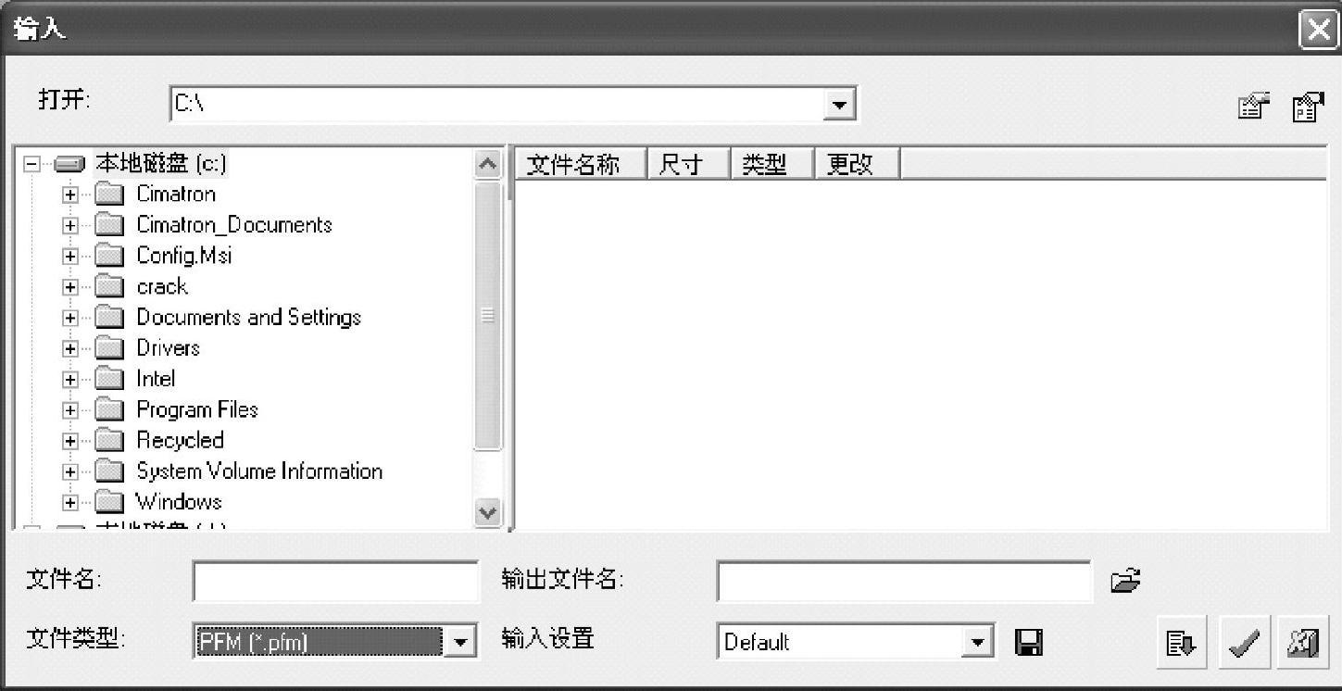The height and width of the screenshot is (691, 1342).
Task: Open the path dropdown showing C:\
Action: (839, 105)
